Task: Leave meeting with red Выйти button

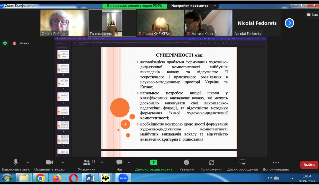Action: click(x=309, y=165)
